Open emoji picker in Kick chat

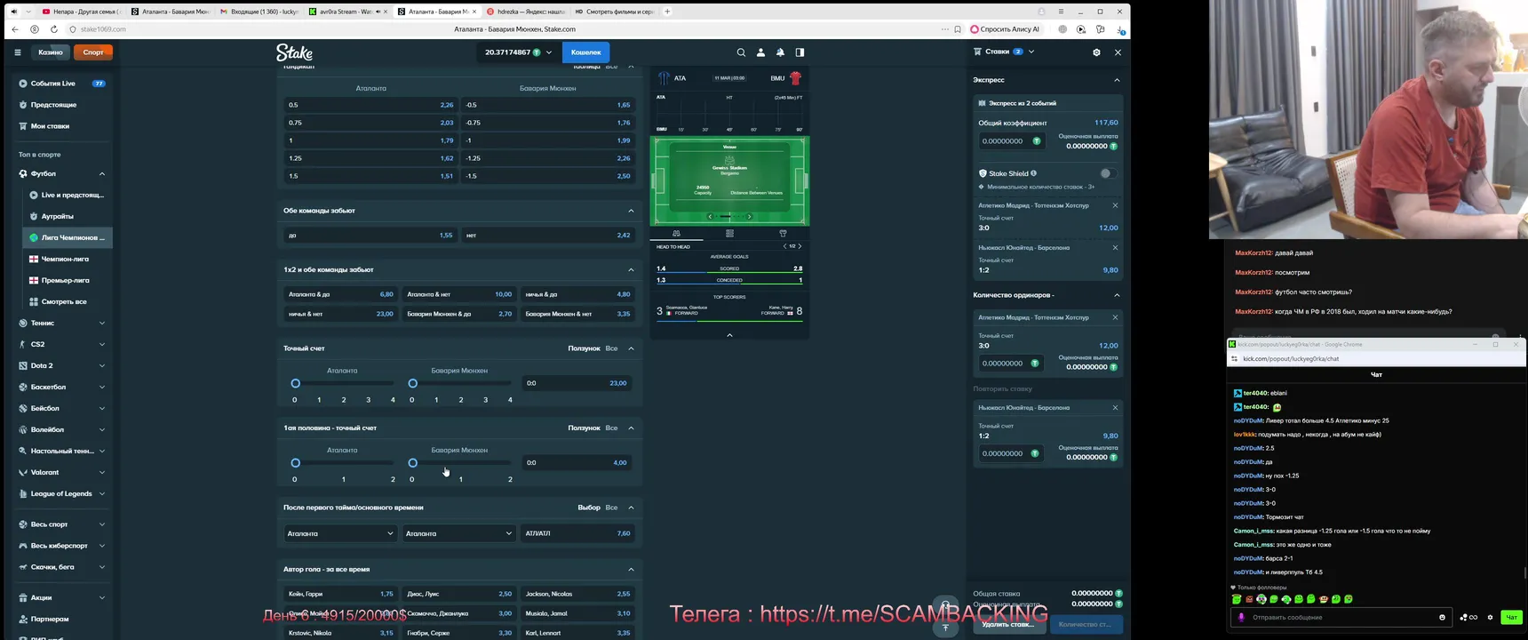1442,617
